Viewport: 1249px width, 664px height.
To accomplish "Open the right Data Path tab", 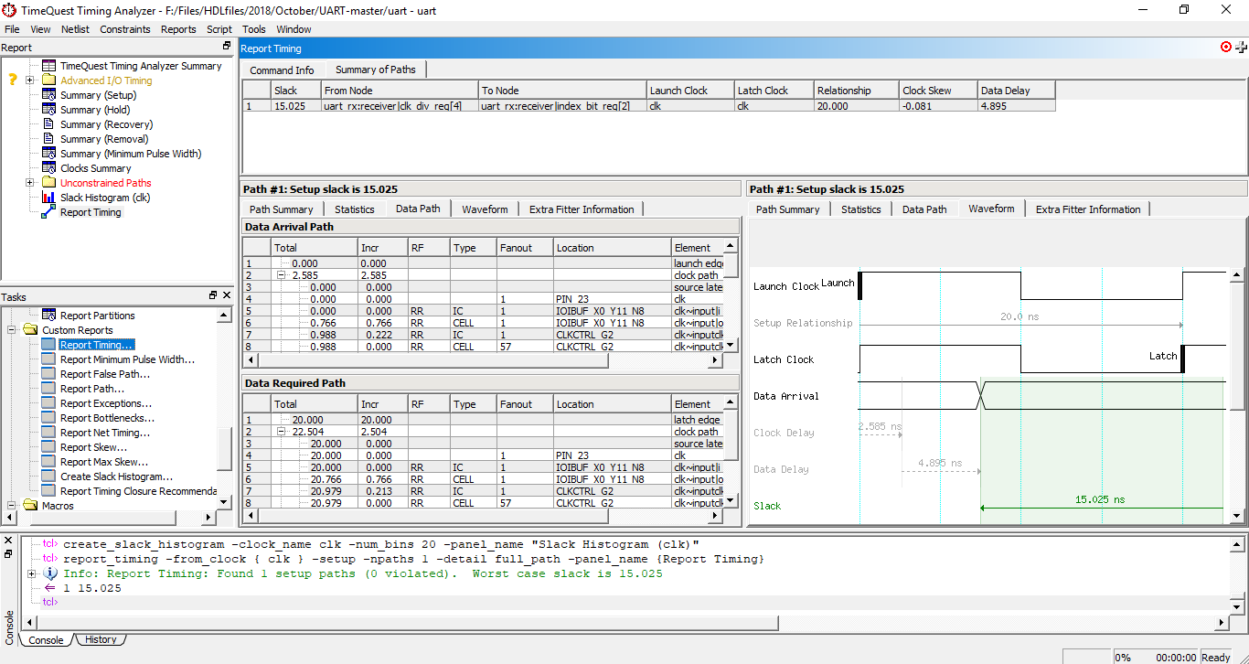I will pyautogui.click(x=924, y=209).
